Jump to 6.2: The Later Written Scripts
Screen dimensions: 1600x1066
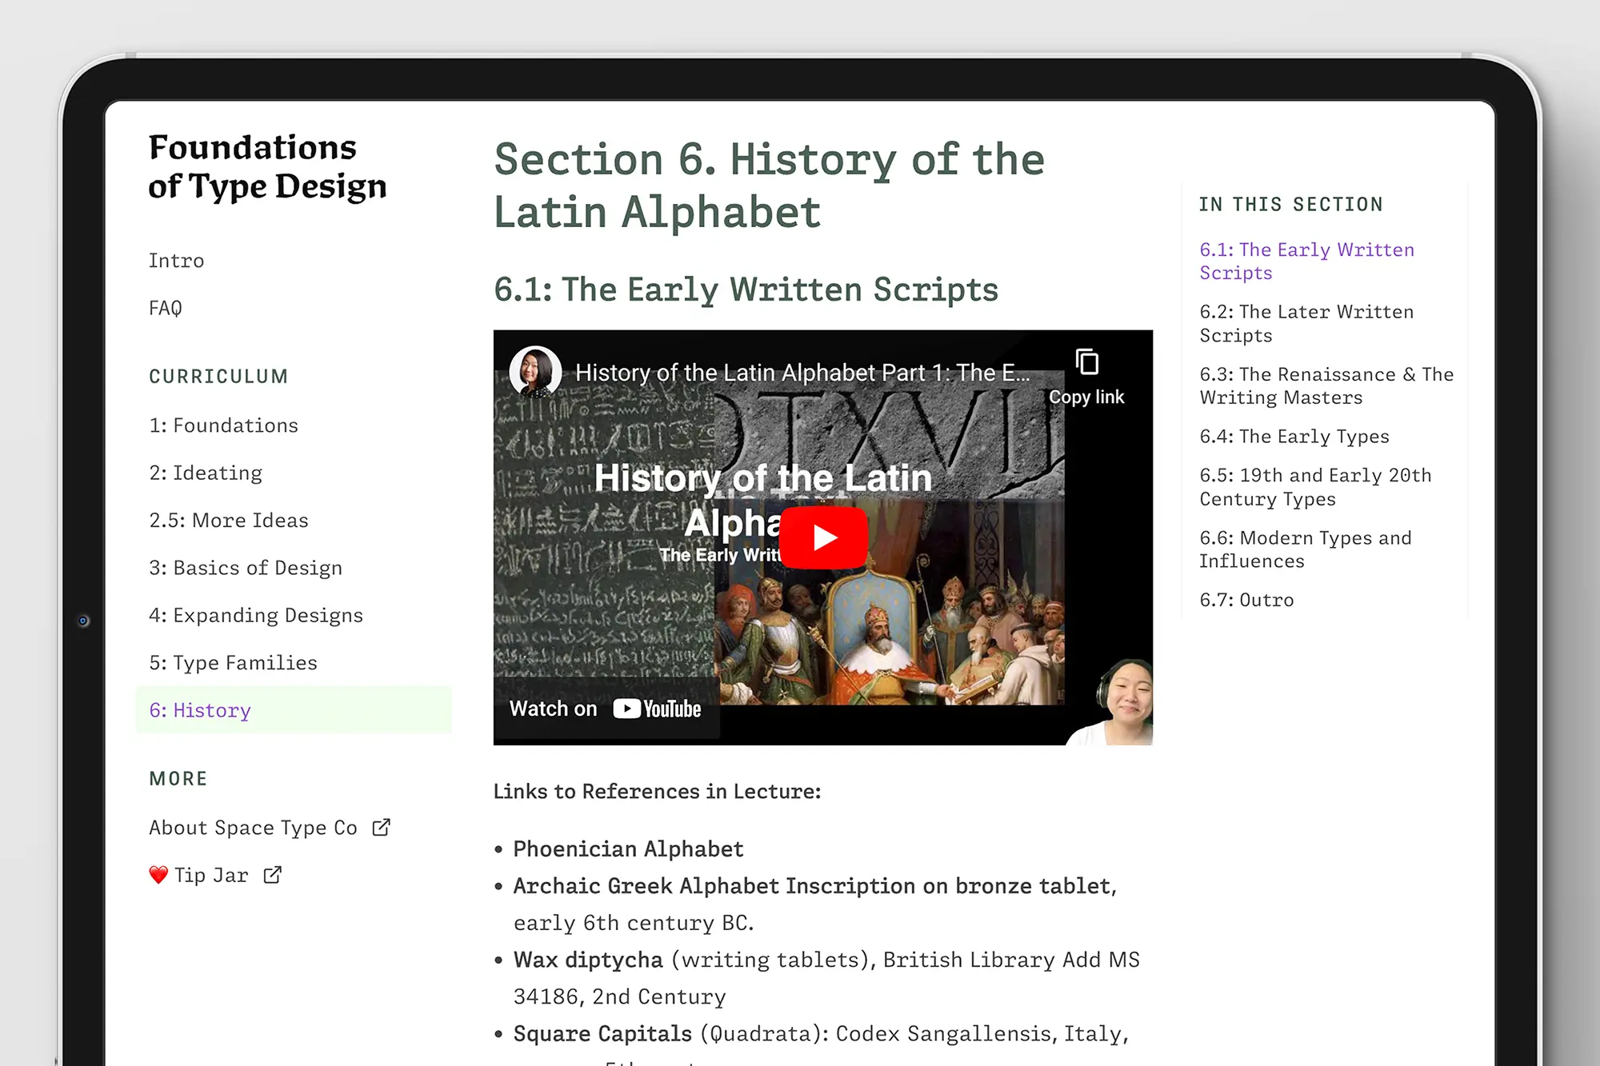(x=1306, y=324)
